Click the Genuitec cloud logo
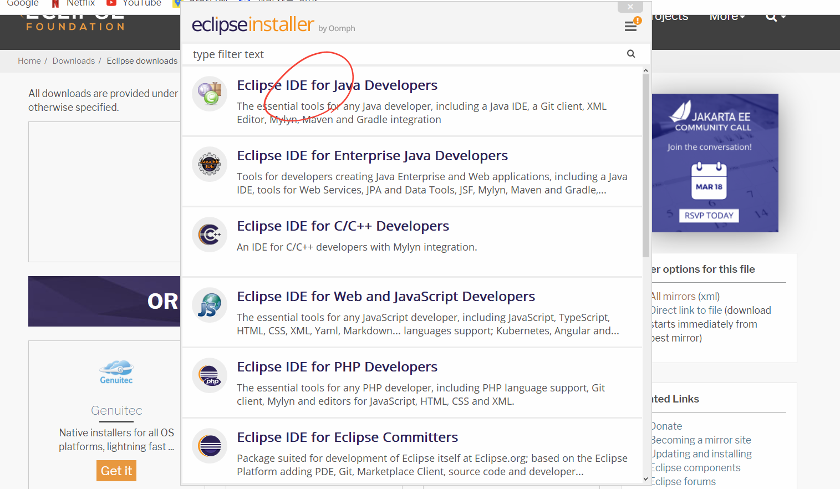The width and height of the screenshot is (840, 489). (x=116, y=372)
